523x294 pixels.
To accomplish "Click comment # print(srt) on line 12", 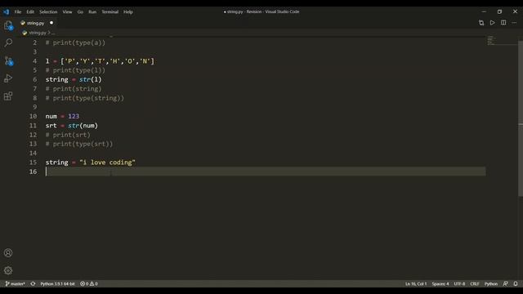I will click(68, 135).
